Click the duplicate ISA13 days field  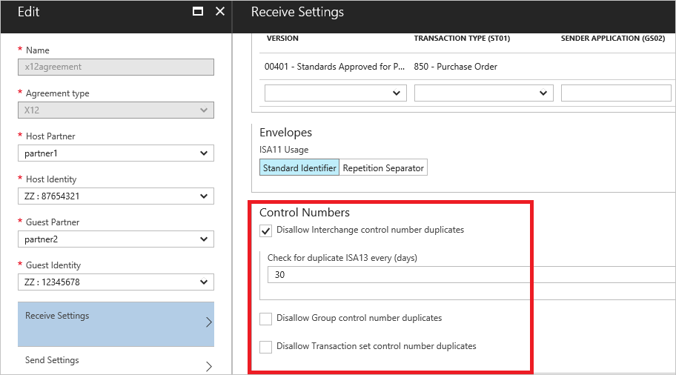point(467,275)
